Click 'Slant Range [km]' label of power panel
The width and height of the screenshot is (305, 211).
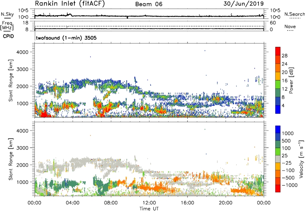click(x=11, y=80)
